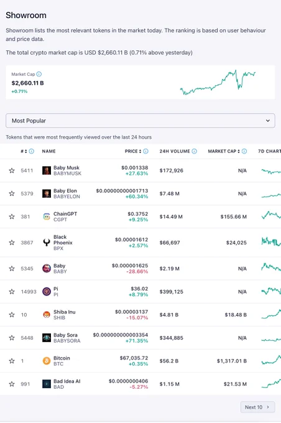Click the rank number 14993
This screenshot has height=423, width=281.
click(29, 292)
